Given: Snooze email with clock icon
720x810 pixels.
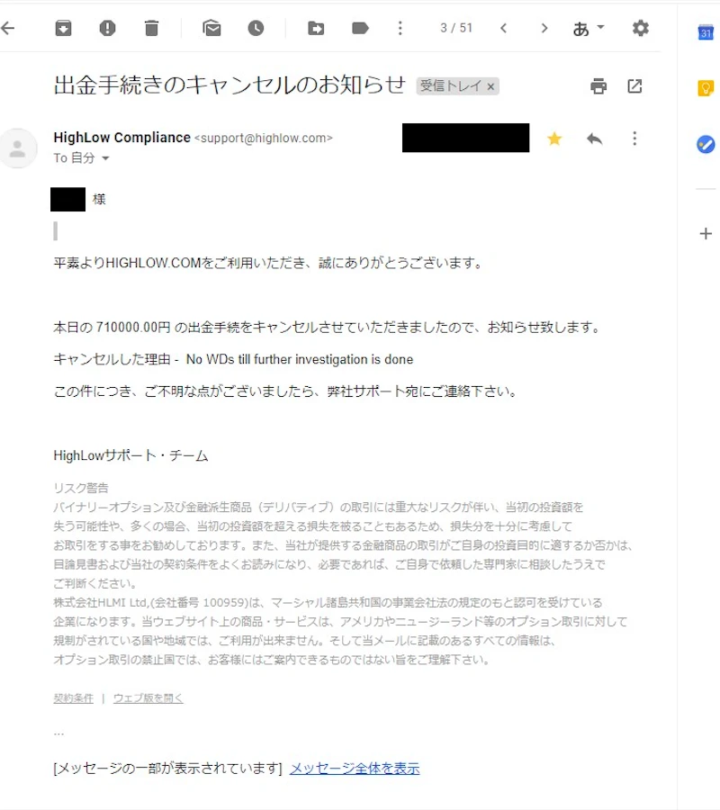Looking at the screenshot, I should click(x=256, y=28).
